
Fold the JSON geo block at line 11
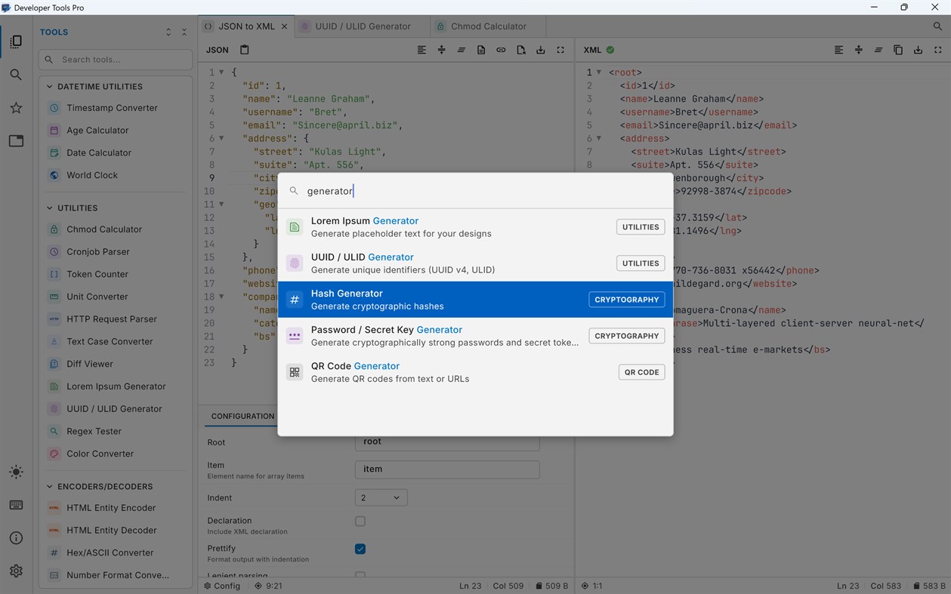(x=221, y=205)
